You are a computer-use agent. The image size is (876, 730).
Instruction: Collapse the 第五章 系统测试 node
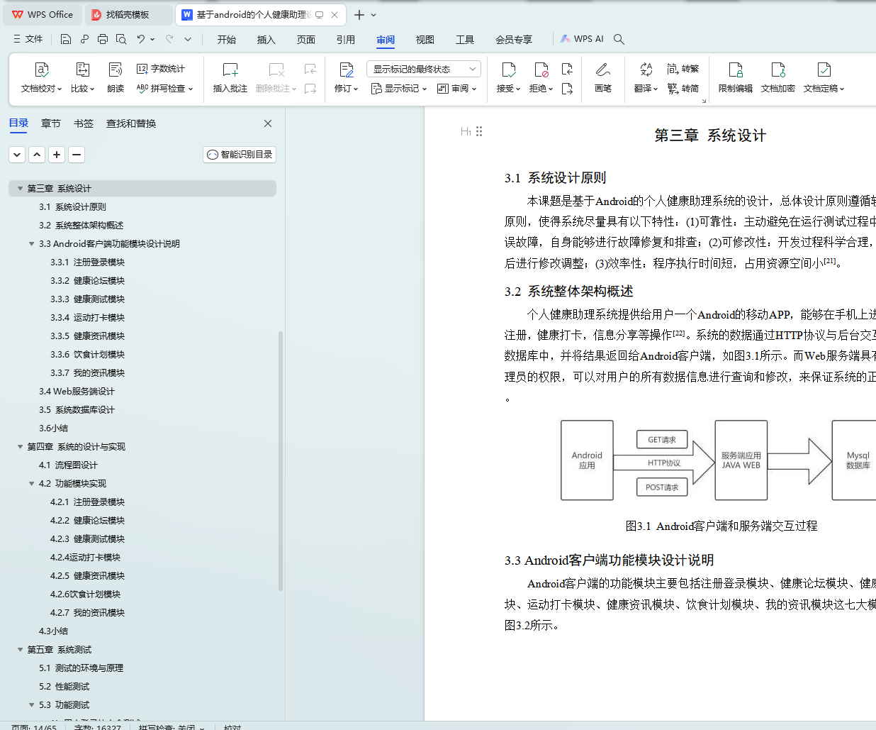(x=20, y=650)
